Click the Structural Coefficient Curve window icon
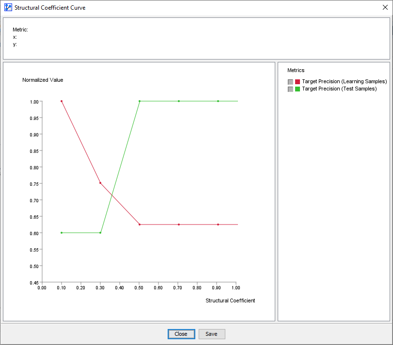393x345 pixels. click(8, 8)
